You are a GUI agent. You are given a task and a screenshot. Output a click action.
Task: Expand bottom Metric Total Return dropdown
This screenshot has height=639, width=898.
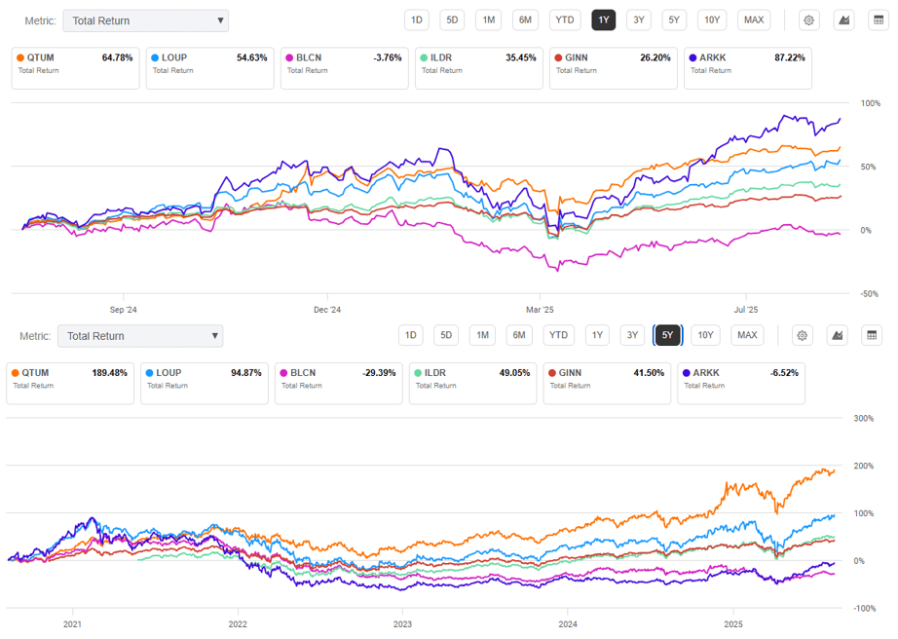point(140,336)
